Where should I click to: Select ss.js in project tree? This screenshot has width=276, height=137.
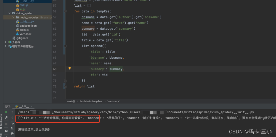(x=23, y=9)
